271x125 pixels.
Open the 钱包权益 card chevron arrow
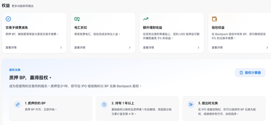pyautogui.click(x=267, y=48)
